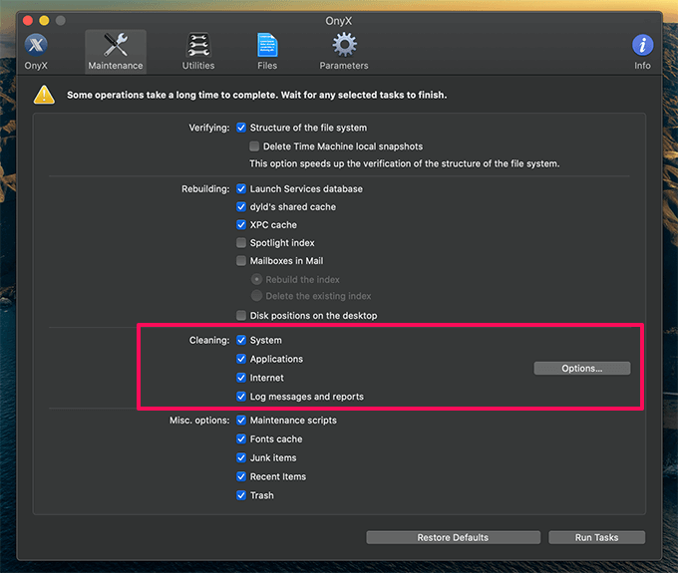Toggle Internet cleaning checkbox
This screenshot has height=573, width=678.
pyautogui.click(x=241, y=378)
